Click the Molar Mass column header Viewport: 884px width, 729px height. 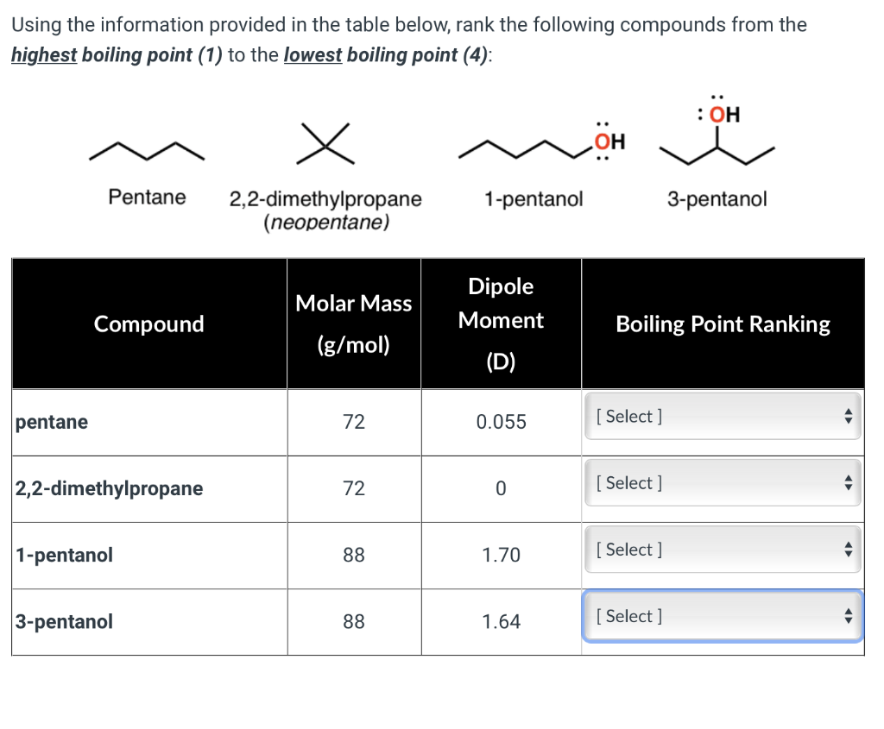(x=354, y=324)
